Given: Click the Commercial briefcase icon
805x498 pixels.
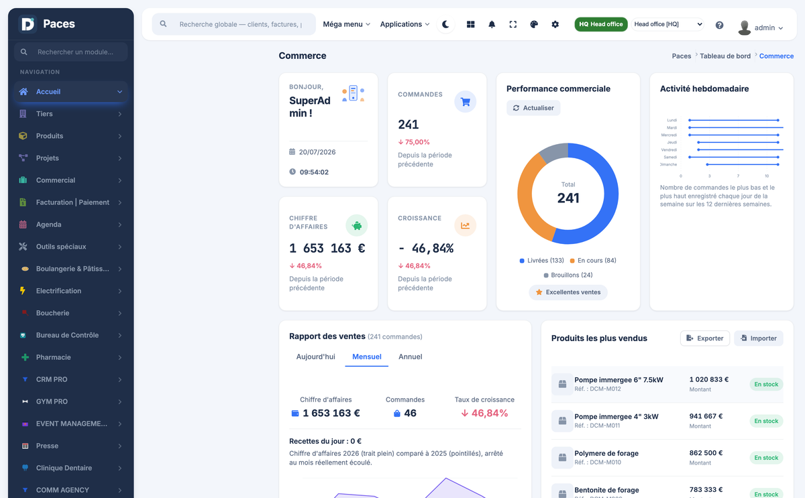Looking at the screenshot, I should pos(23,180).
